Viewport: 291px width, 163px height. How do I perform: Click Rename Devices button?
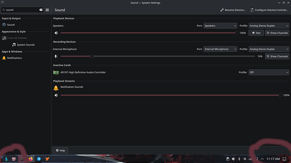233,10
